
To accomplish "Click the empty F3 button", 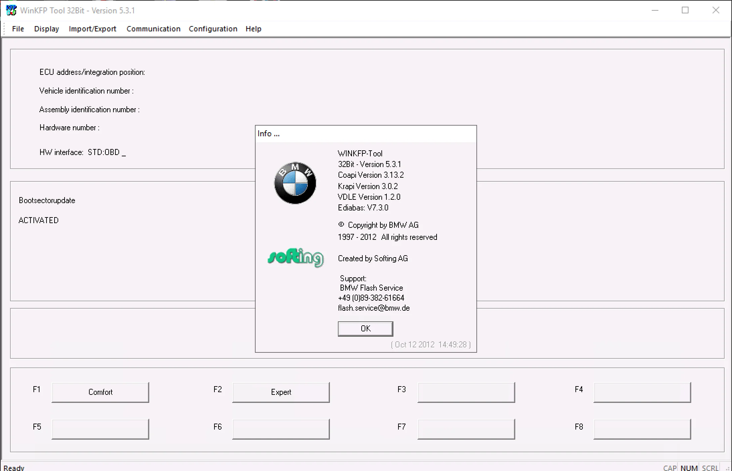I will 466,392.
